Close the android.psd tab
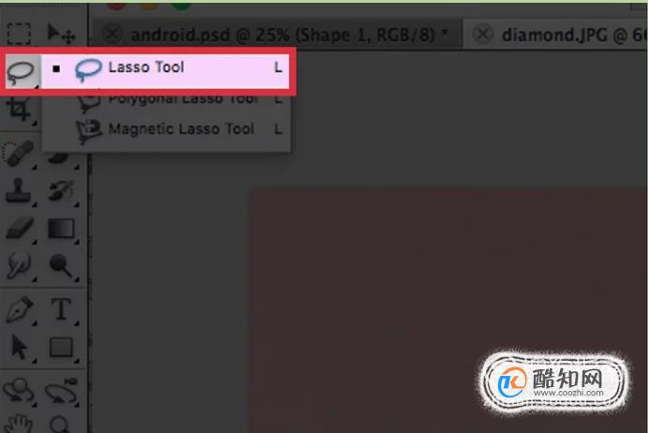This screenshot has height=433, width=648. tap(112, 35)
